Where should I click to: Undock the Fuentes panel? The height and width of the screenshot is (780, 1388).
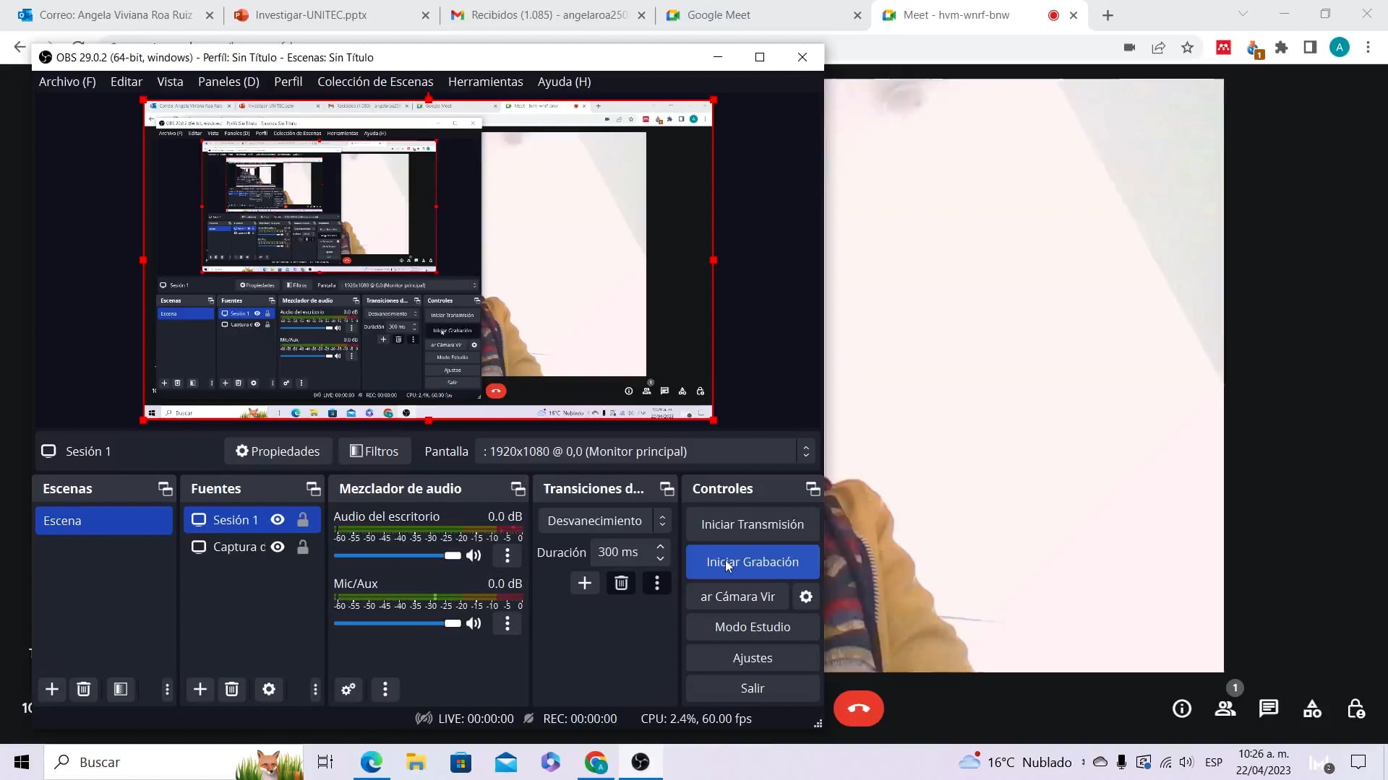(x=314, y=489)
